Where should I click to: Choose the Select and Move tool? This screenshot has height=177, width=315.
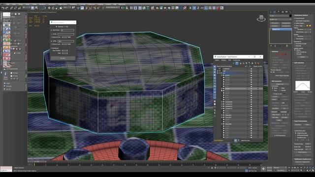pyautogui.click(x=49, y=8)
